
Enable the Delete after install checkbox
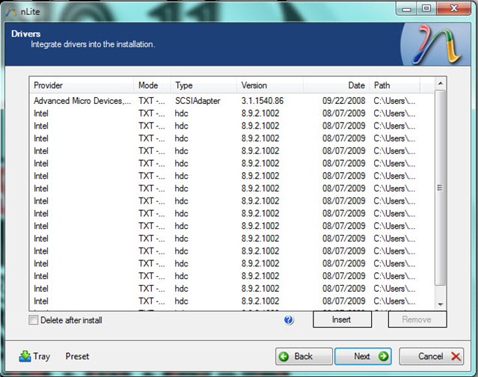(33, 320)
